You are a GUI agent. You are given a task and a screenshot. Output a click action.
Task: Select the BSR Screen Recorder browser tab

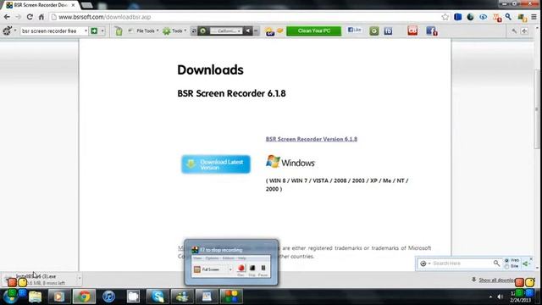pos(40,5)
